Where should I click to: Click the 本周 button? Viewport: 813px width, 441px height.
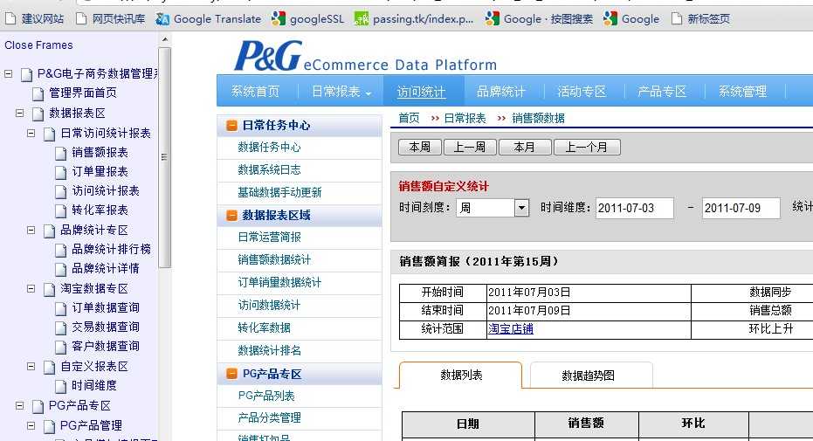(420, 148)
